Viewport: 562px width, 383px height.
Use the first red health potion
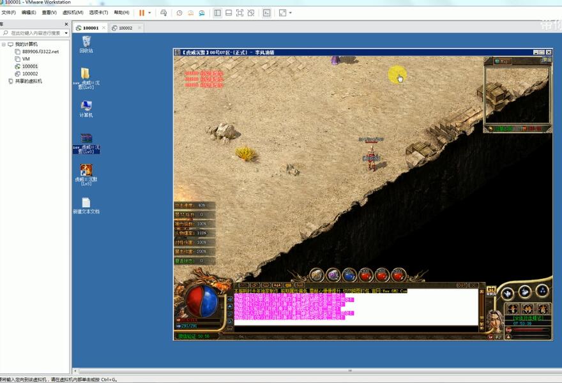point(365,275)
